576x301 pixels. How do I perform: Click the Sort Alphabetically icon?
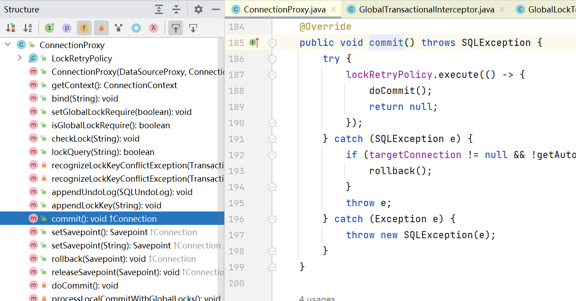coord(27,28)
